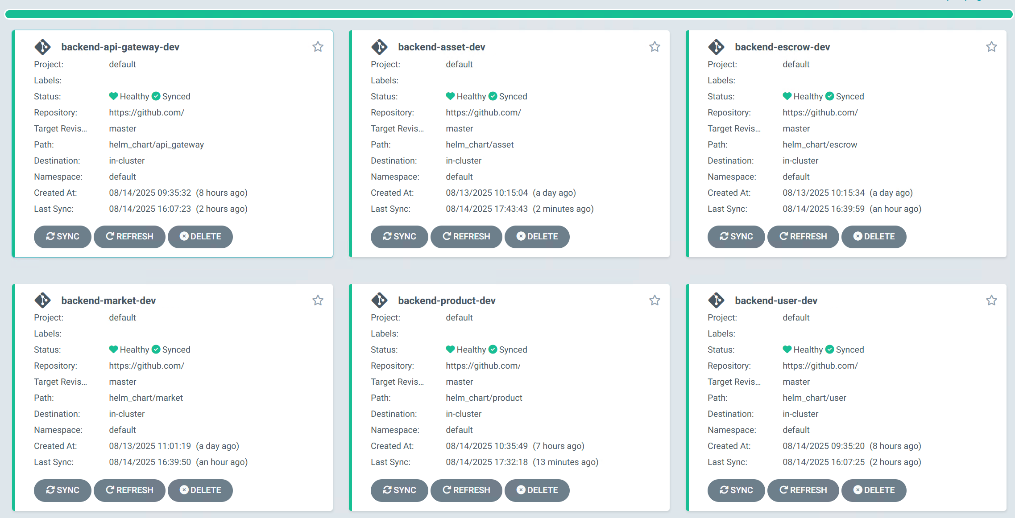This screenshot has width=1015, height=518.
Task: Open the backend-user-dev application title
Action: (776, 300)
